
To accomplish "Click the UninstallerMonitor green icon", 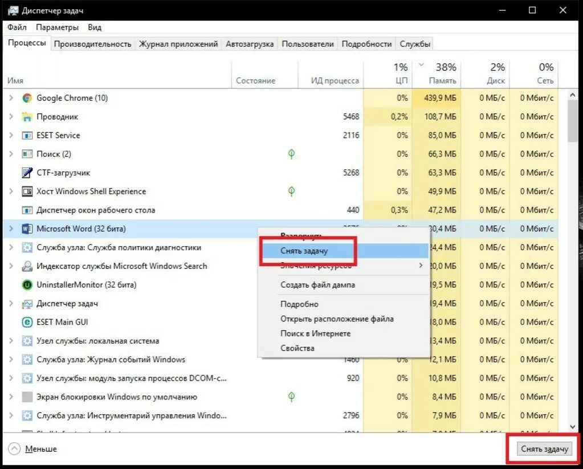I will point(27,285).
